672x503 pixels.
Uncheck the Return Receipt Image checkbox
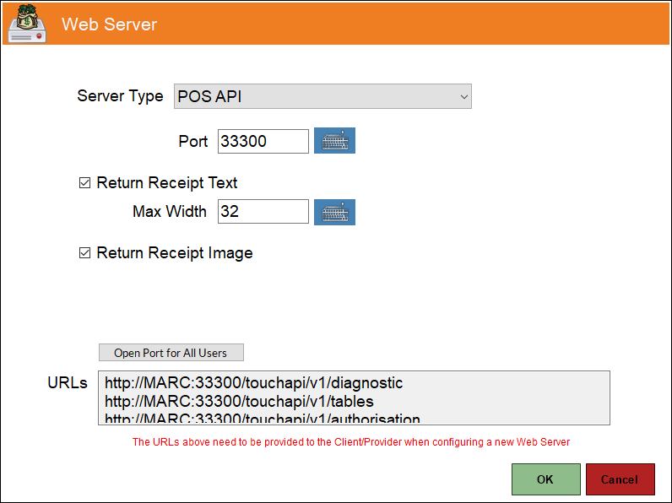pos(85,253)
